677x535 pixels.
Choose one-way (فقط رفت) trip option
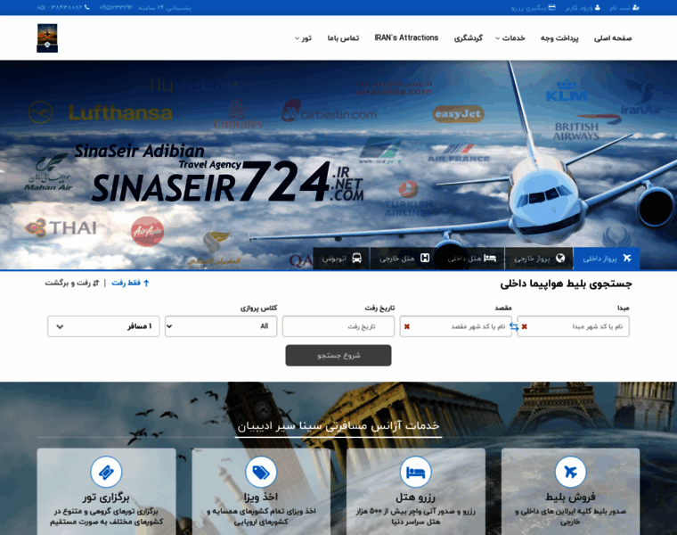130,283
